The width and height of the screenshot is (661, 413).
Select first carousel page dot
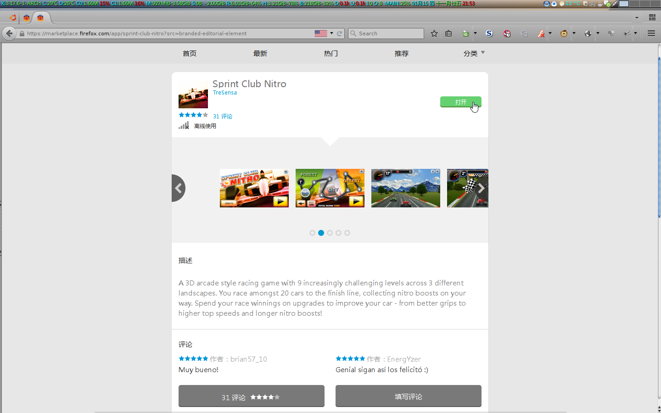coord(312,233)
